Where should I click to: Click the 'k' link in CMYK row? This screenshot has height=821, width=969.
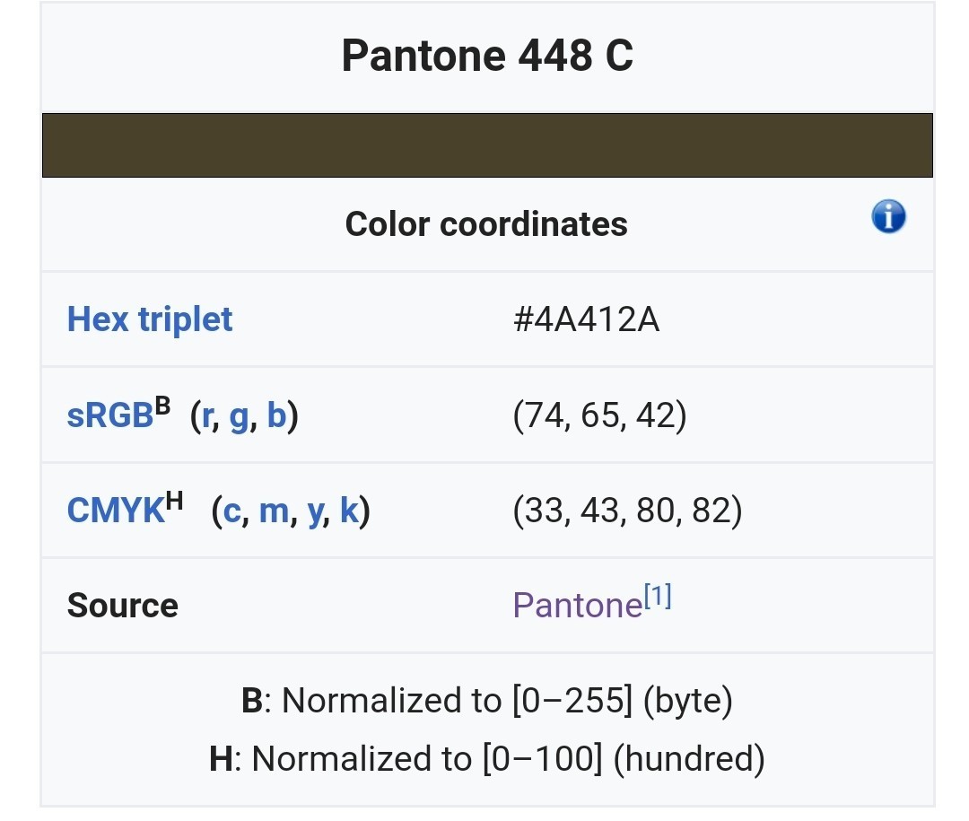coord(349,511)
